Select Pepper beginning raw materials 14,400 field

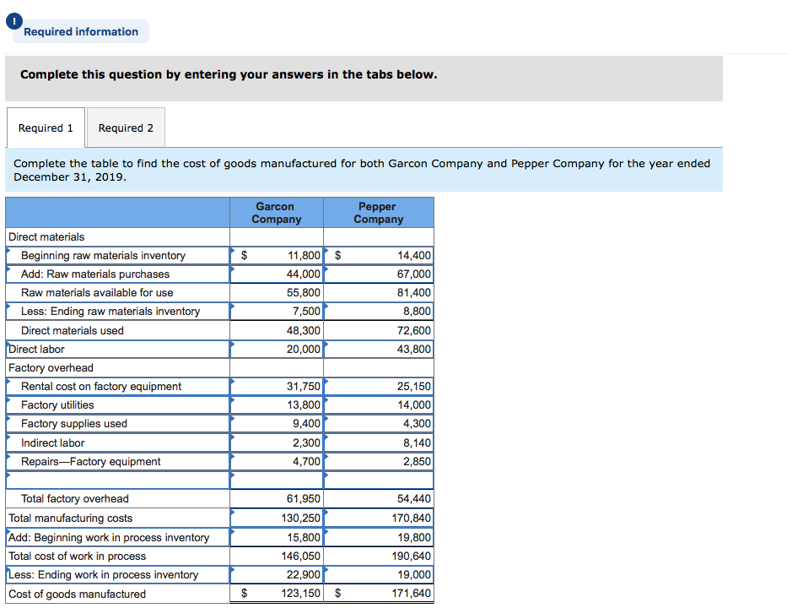coord(379,255)
